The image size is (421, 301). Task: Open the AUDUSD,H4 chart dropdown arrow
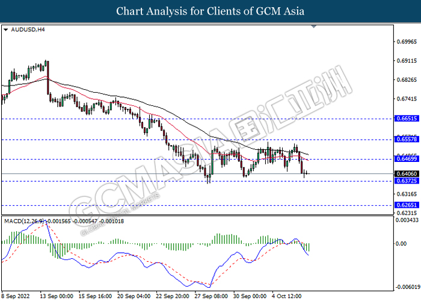[x=5, y=30]
